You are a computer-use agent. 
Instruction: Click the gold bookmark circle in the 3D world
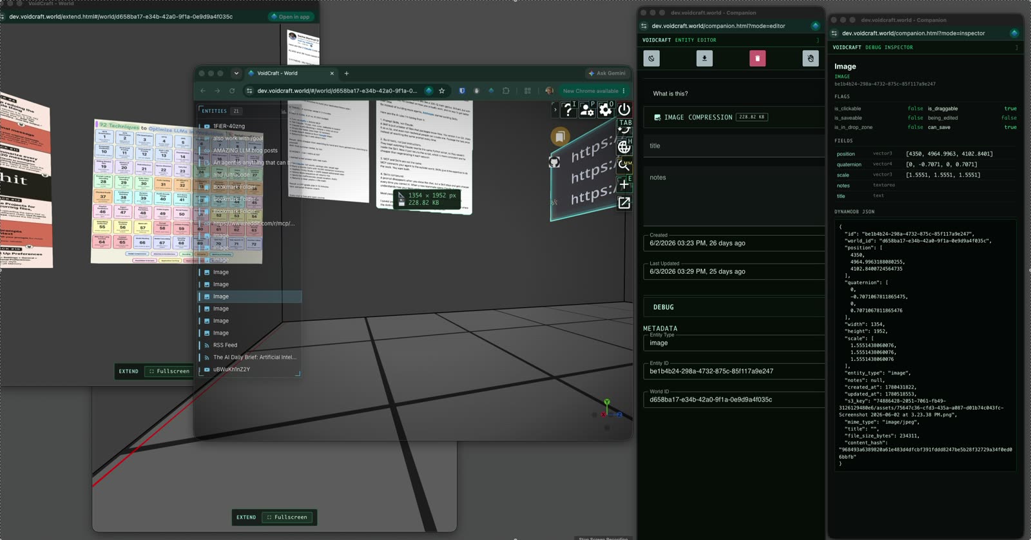click(560, 136)
